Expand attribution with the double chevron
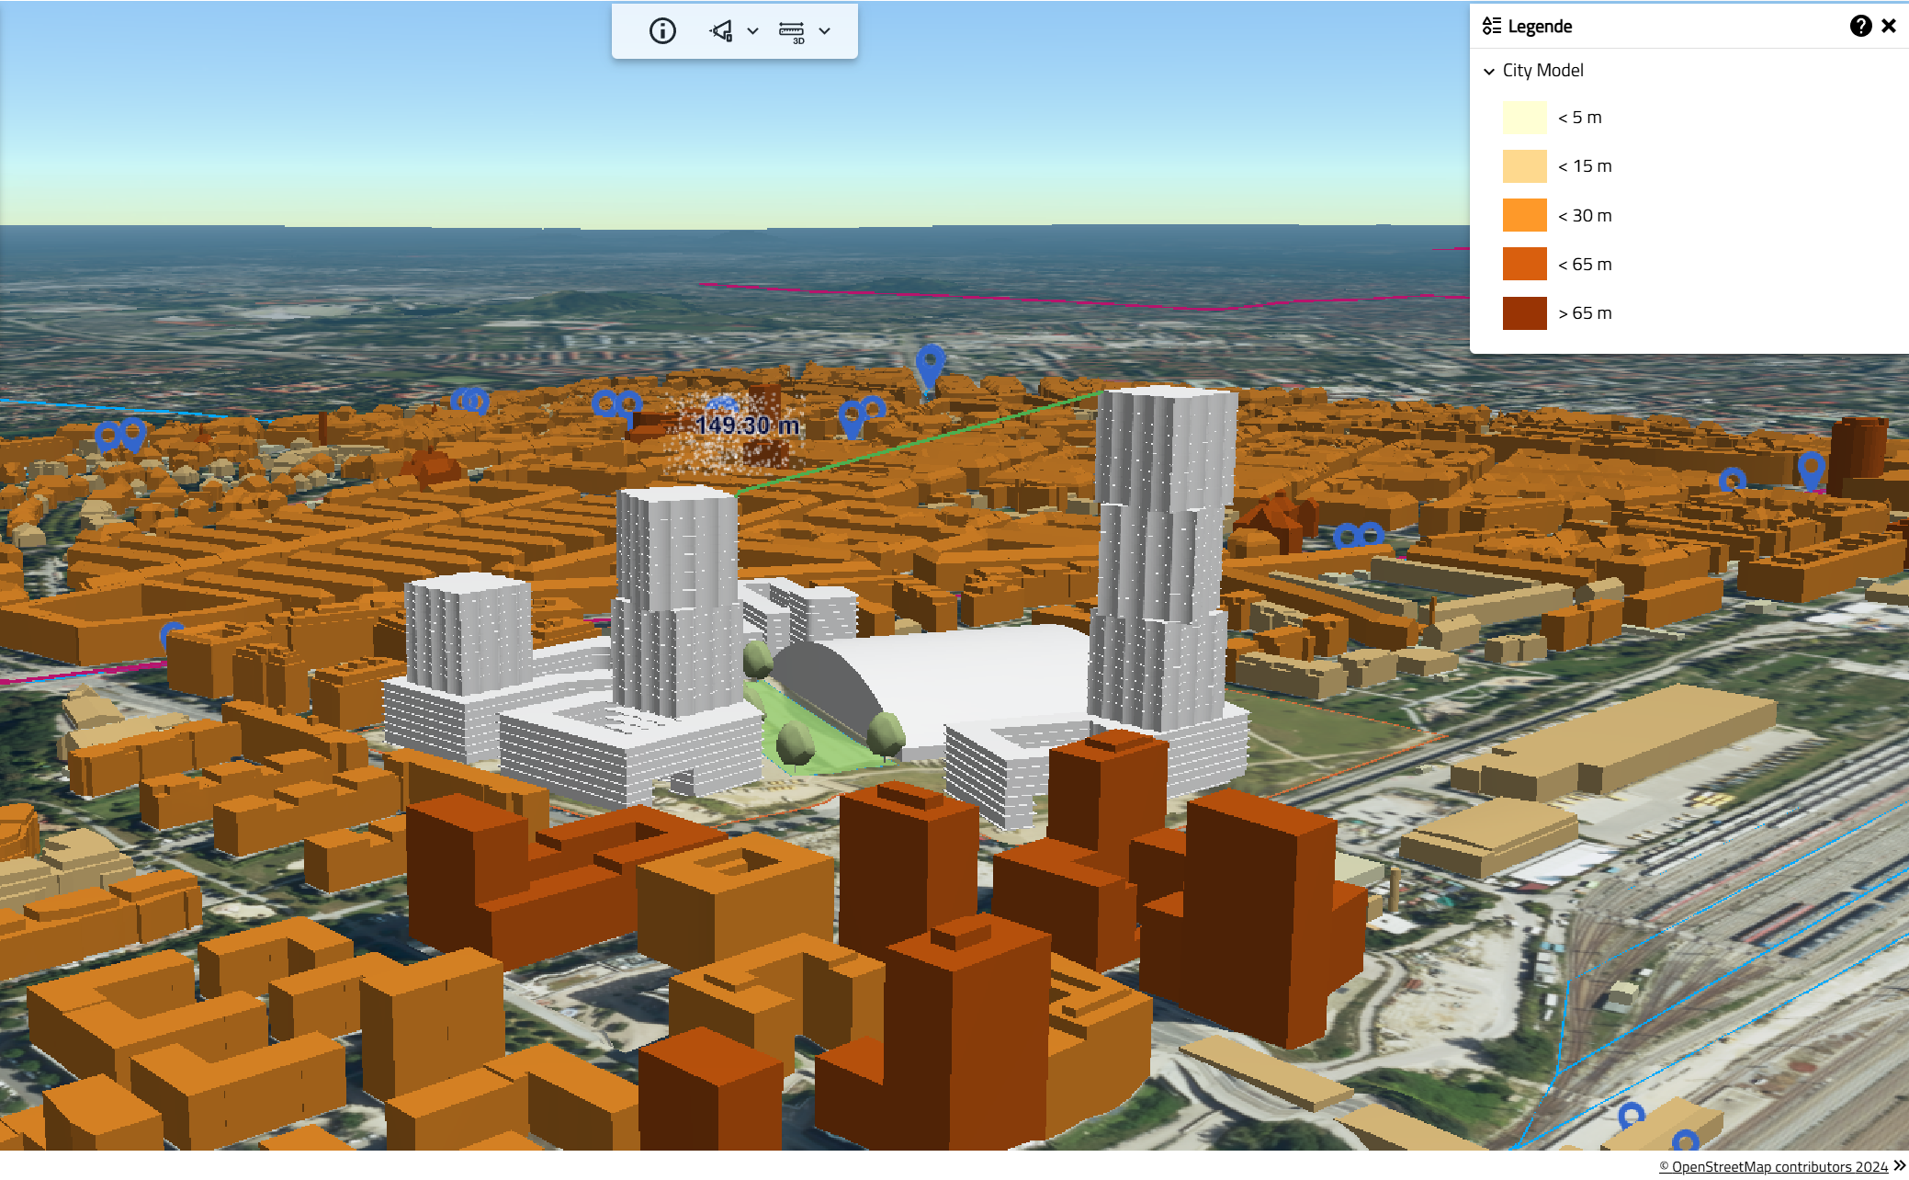 1900,1165
